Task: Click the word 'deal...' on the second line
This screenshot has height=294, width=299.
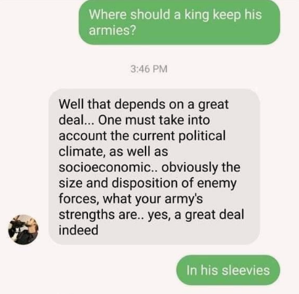Action: (77, 120)
